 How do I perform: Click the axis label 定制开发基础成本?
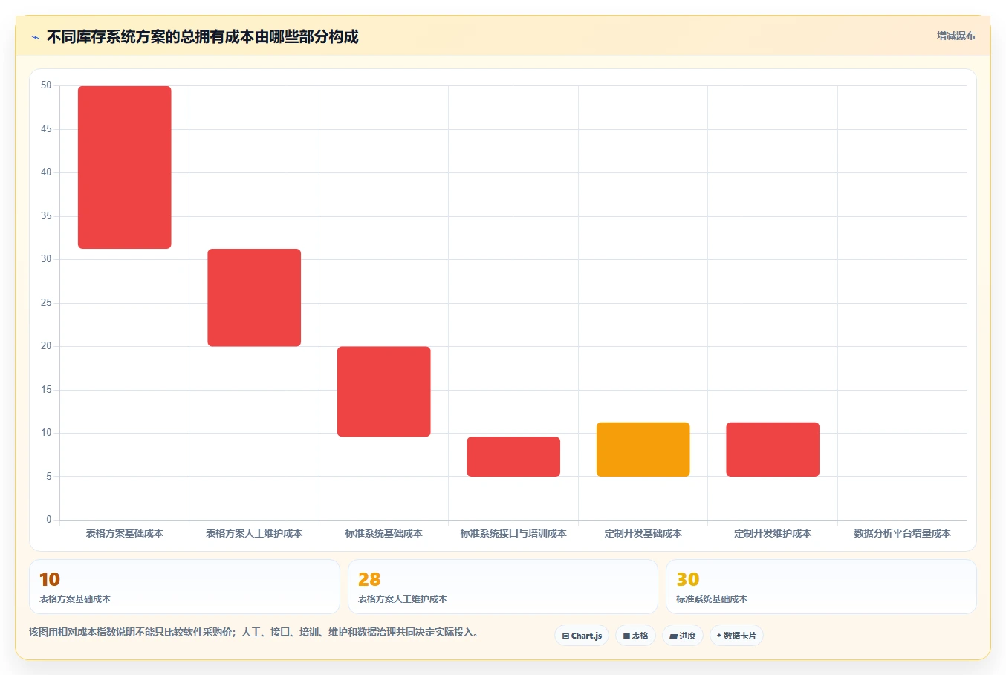[x=643, y=533]
